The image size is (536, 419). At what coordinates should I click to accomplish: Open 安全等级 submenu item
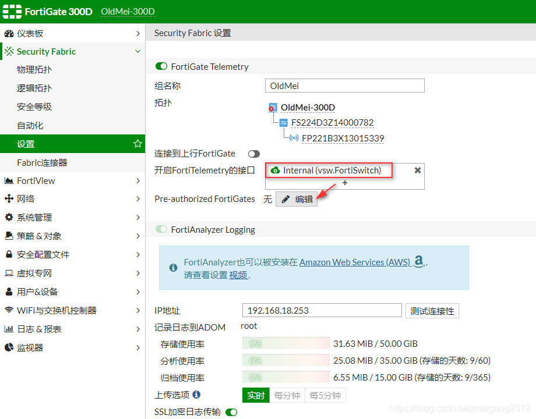click(72, 106)
